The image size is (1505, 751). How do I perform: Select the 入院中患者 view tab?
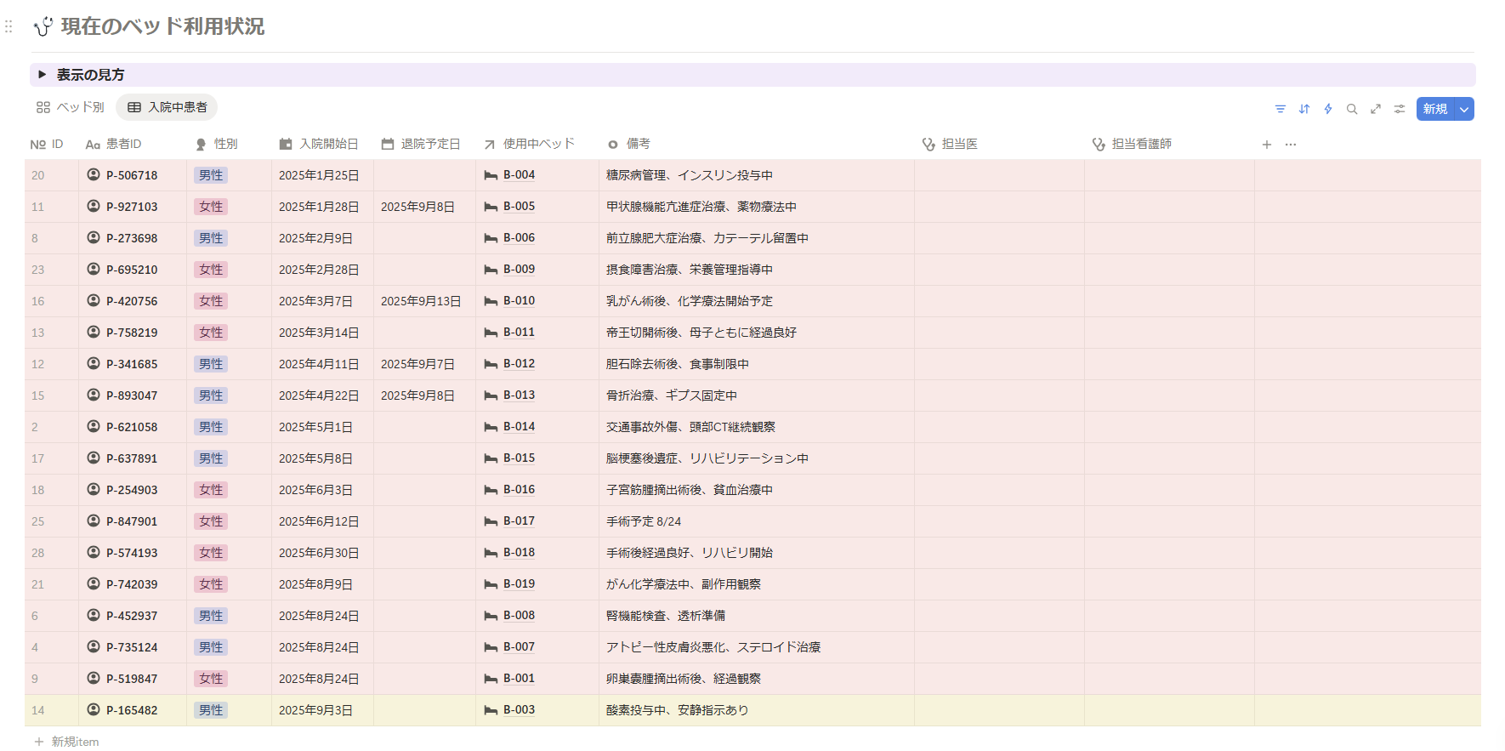pos(168,107)
